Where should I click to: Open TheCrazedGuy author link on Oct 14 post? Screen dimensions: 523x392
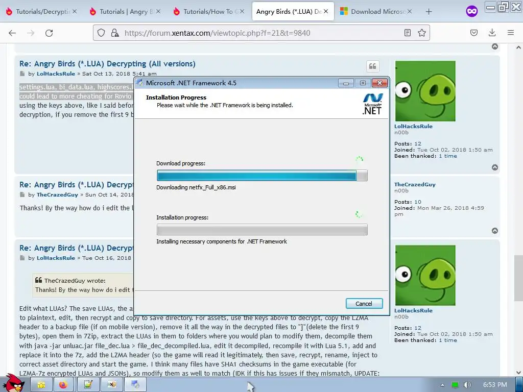click(x=57, y=194)
